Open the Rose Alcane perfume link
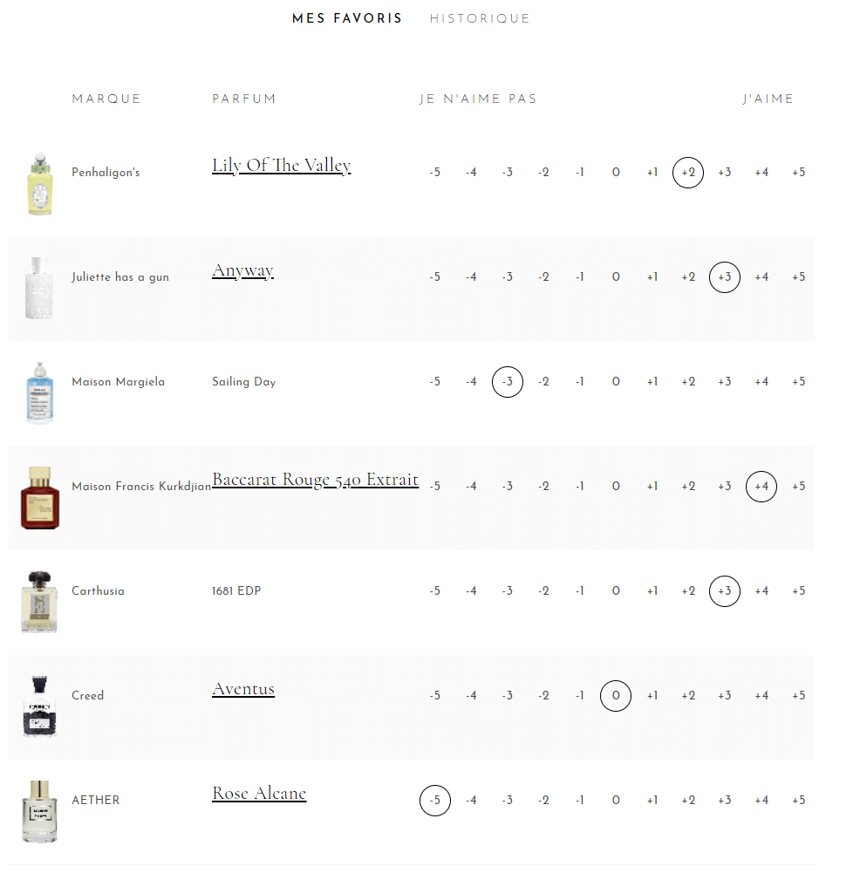This screenshot has width=853, height=880. coord(259,794)
